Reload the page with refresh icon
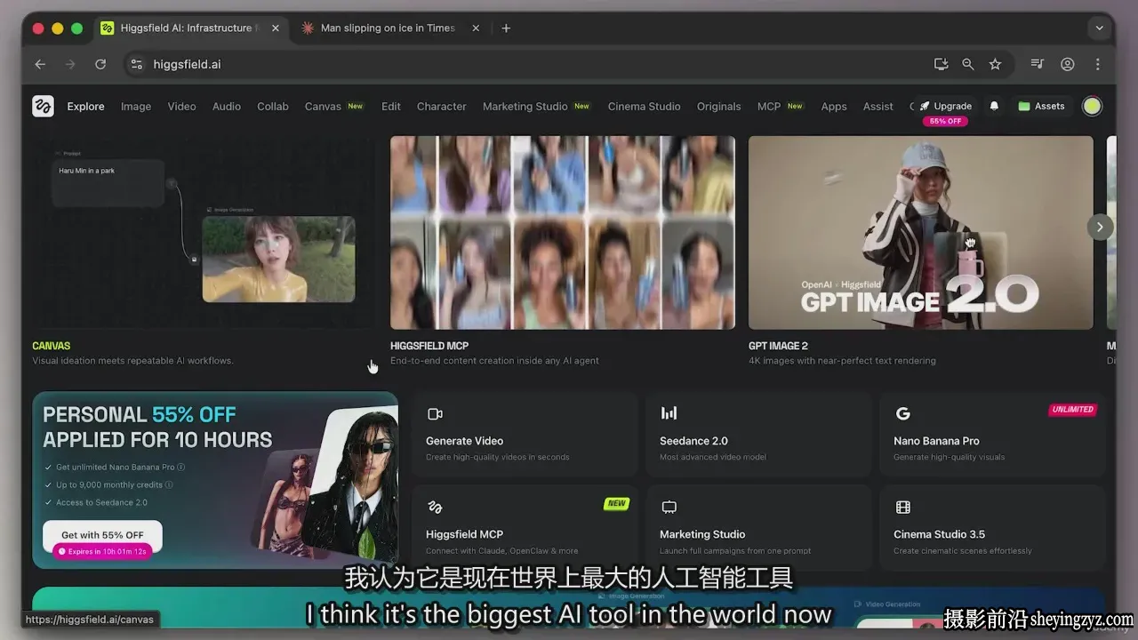The width and height of the screenshot is (1138, 640). point(100,64)
